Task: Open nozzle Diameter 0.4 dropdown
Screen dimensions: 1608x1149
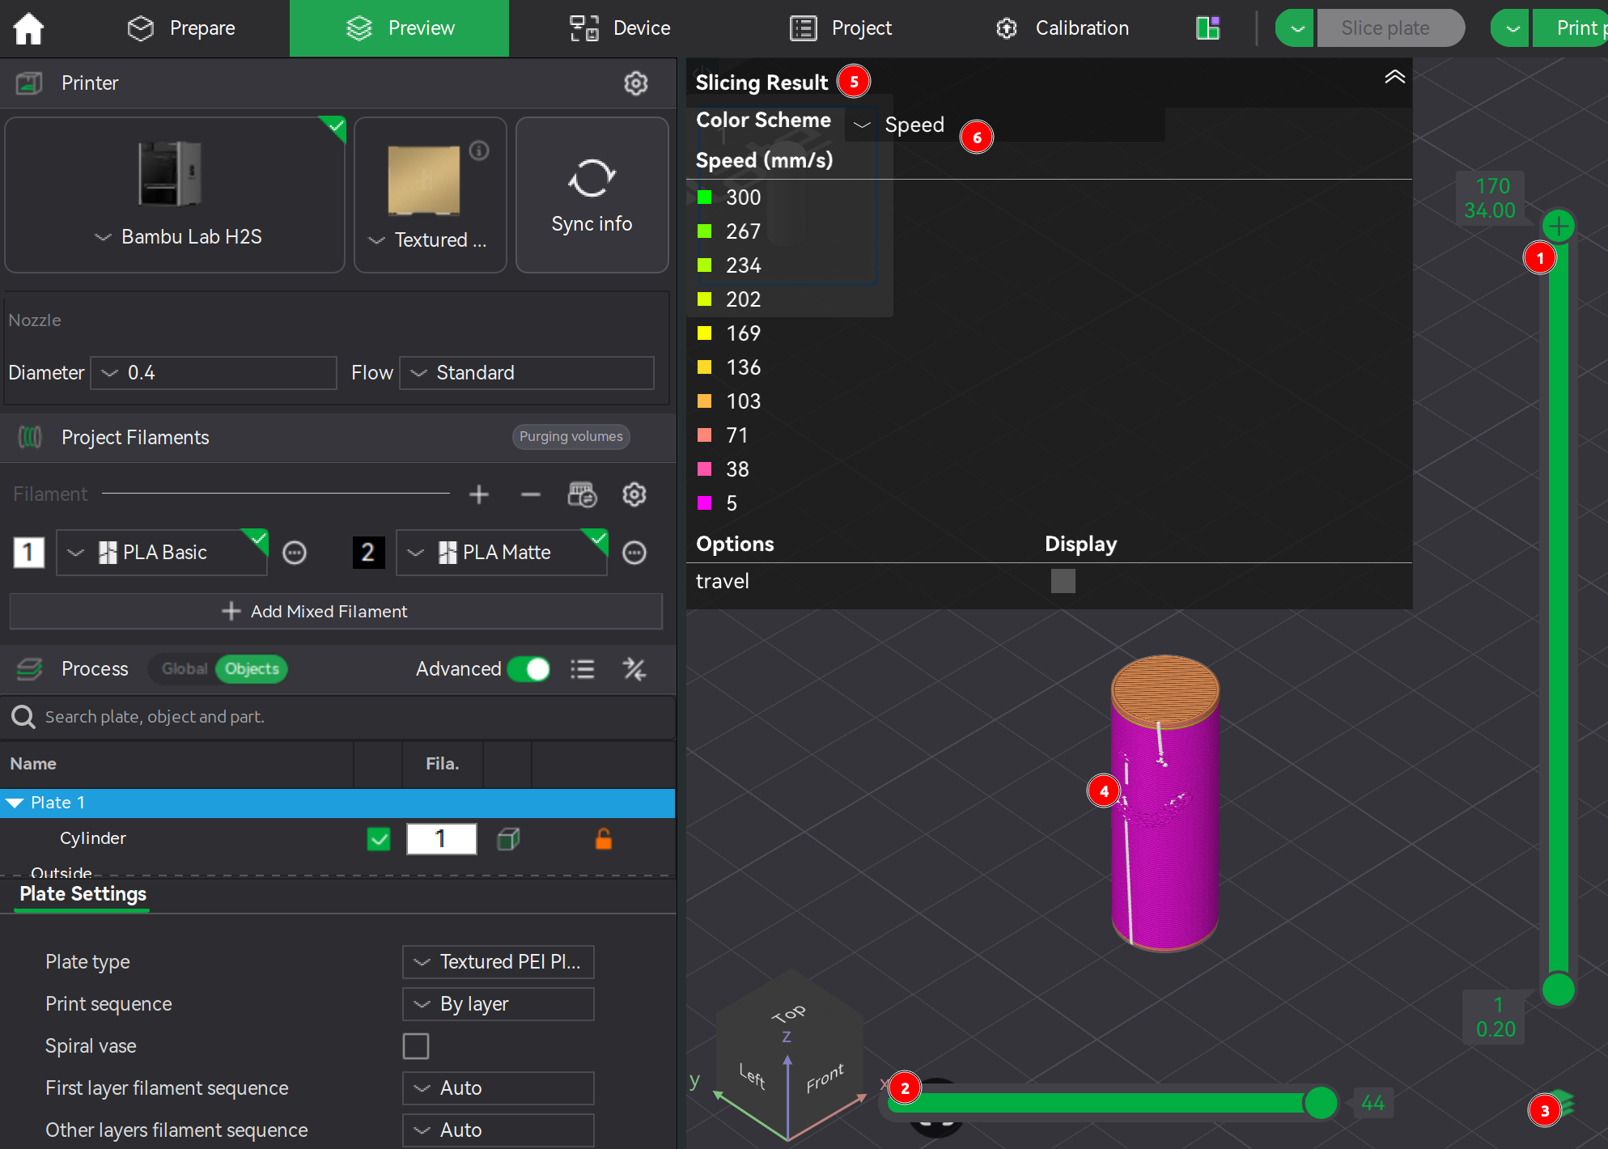Action: (x=214, y=373)
